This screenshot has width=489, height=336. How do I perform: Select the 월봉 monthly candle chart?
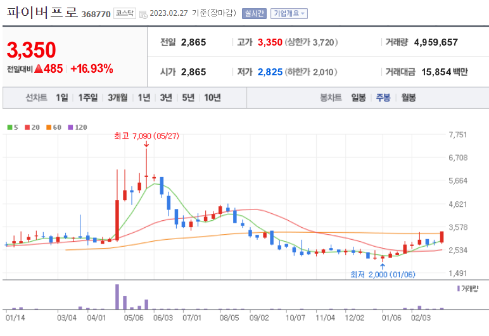[409, 98]
